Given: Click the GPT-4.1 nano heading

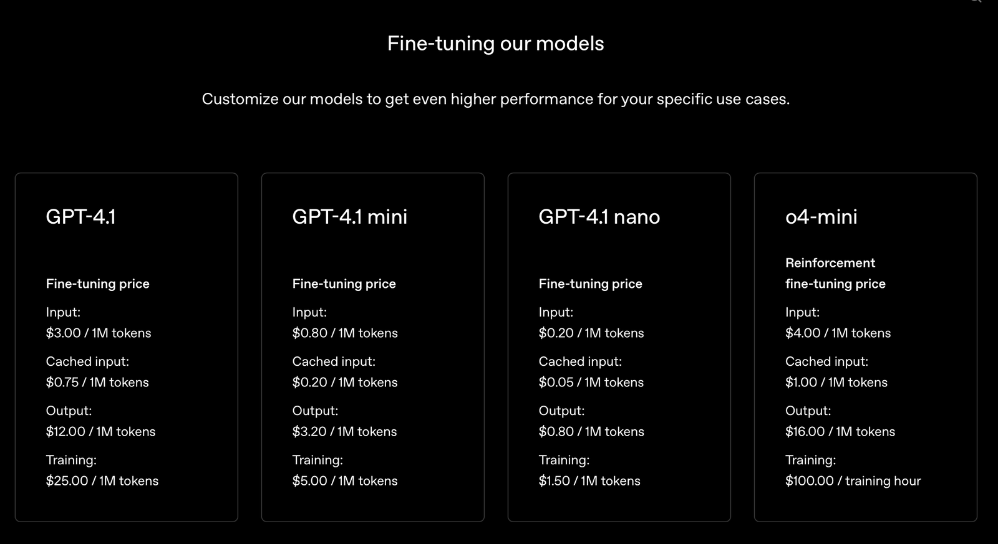Looking at the screenshot, I should click(x=599, y=216).
